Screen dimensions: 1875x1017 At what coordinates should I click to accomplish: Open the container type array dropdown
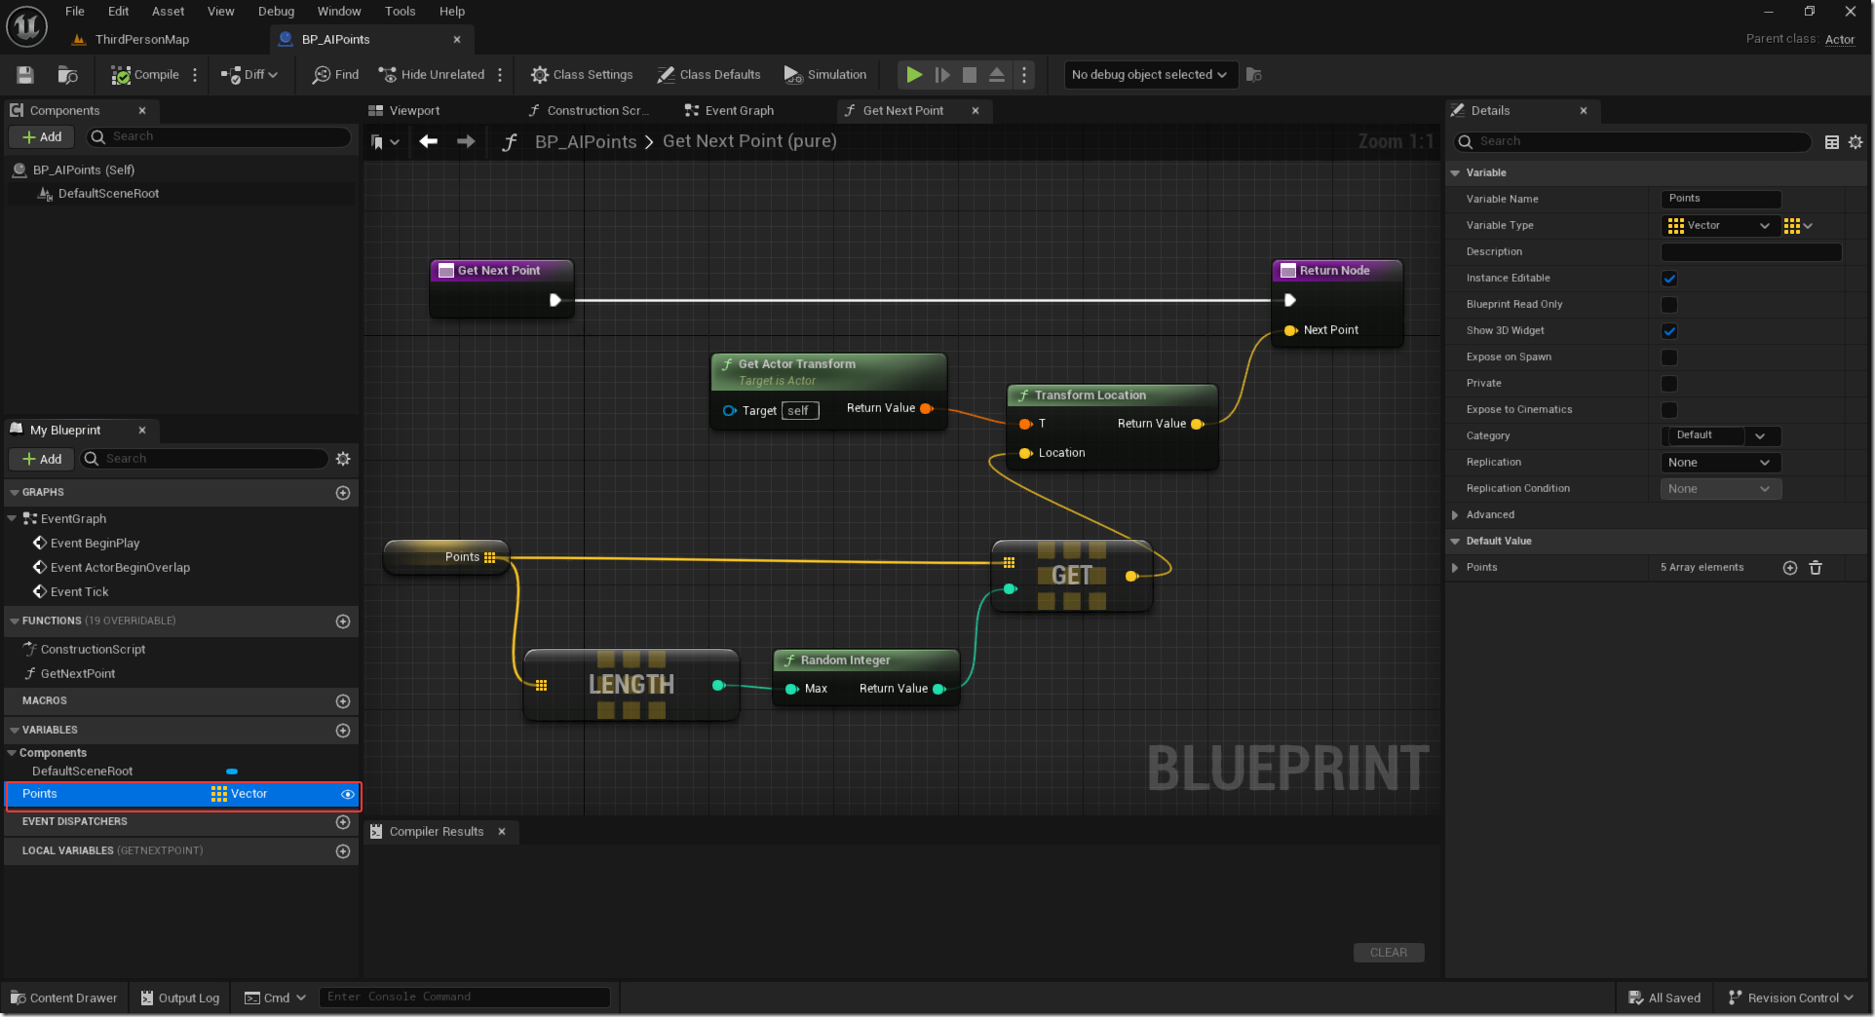point(1798,226)
